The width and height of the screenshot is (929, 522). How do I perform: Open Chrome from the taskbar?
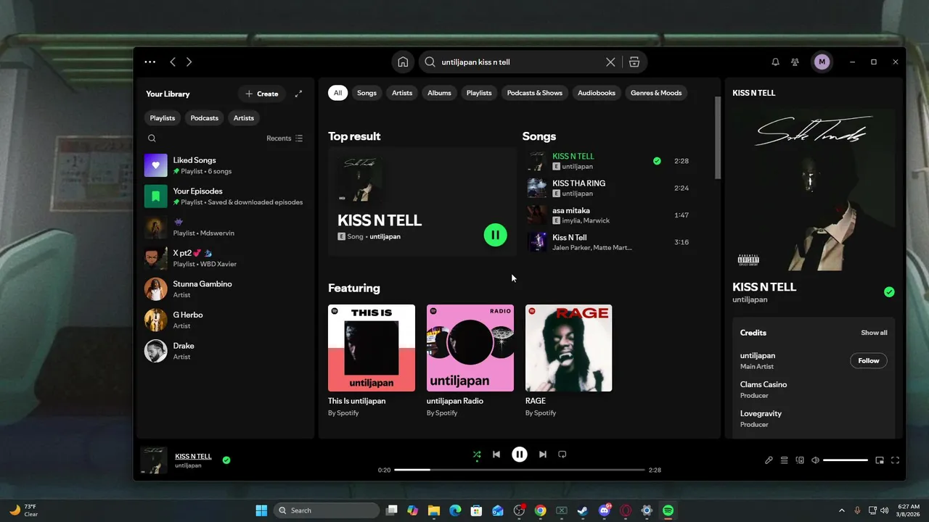click(540, 510)
